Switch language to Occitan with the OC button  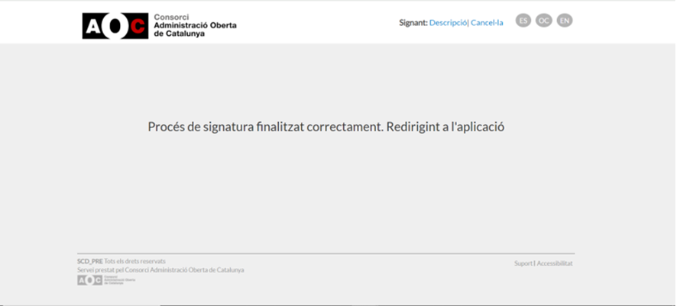click(543, 21)
